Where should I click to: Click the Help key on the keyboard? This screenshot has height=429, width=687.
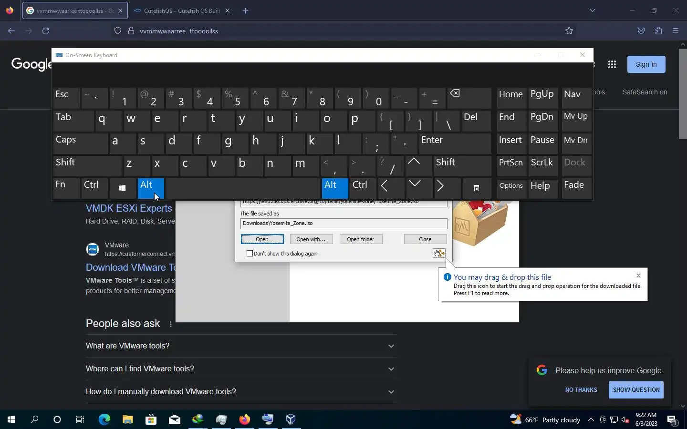pyautogui.click(x=543, y=188)
